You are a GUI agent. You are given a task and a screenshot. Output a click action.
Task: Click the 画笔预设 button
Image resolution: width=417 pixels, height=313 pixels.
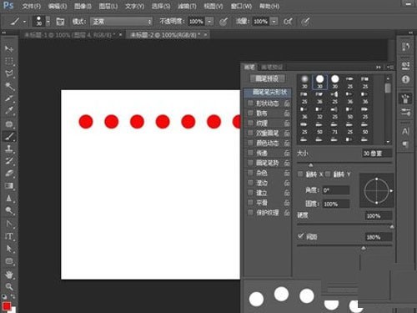tap(267, 78)
